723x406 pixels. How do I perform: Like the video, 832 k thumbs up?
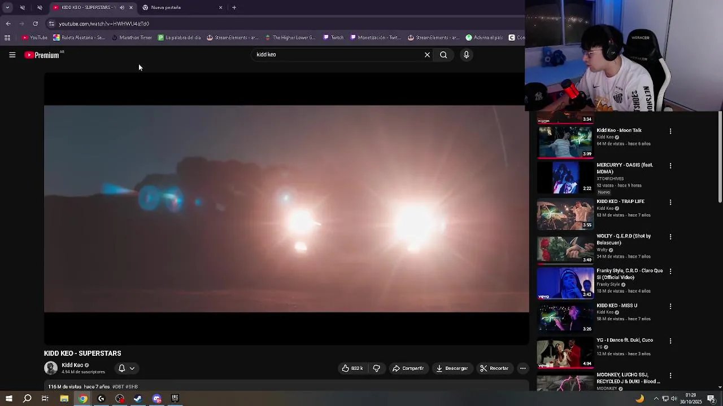pyautogui.click(x=352, y=368)
